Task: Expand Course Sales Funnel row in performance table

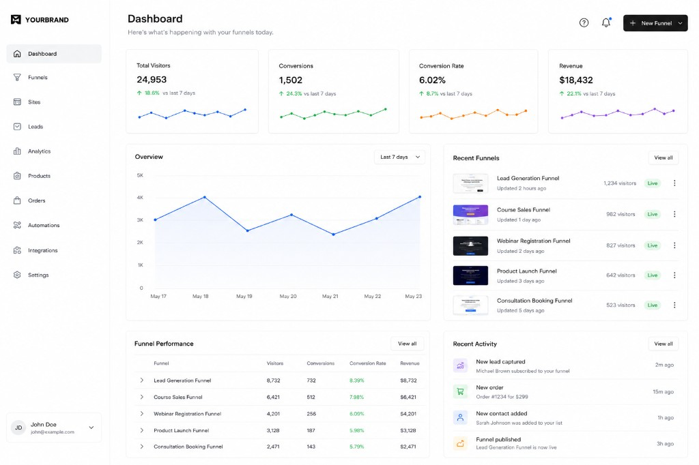Action: pos(142,397)
